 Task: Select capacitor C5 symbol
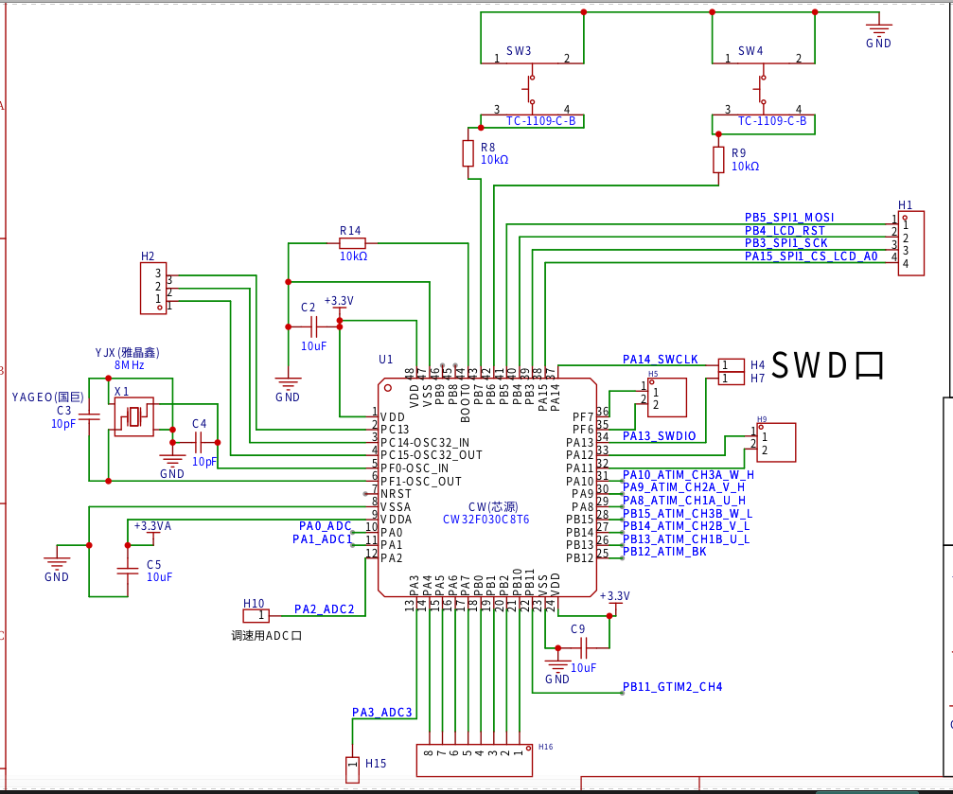pos(128,571)
